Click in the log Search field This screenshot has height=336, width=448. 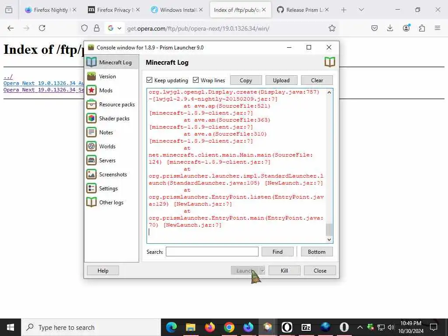[x=212, y=252]
